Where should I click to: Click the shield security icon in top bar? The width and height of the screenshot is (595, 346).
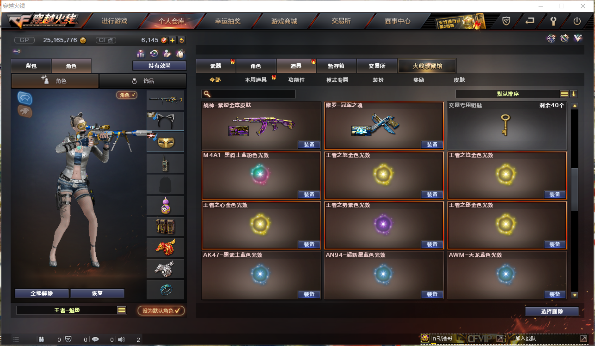pyautogui.click(x=507, y=21)
